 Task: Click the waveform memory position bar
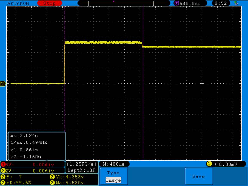click(x=121, y=3)
